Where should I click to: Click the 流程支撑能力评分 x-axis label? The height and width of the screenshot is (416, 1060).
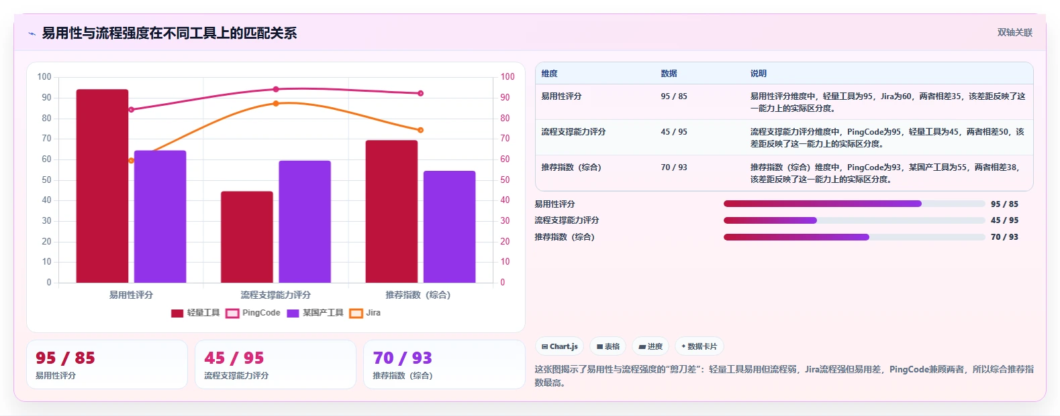click(276, 295)
